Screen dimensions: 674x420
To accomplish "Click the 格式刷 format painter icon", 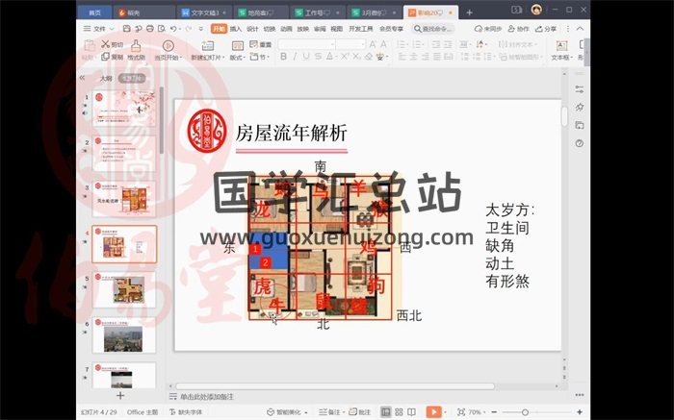I will (x=136, y=50).
